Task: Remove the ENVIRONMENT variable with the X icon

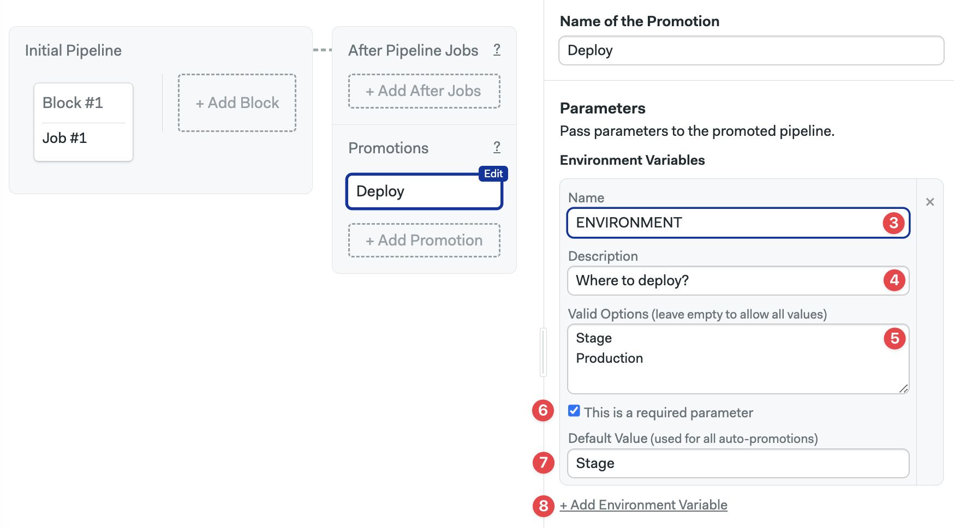Action: pyautogui.click(x=930, y=202)
